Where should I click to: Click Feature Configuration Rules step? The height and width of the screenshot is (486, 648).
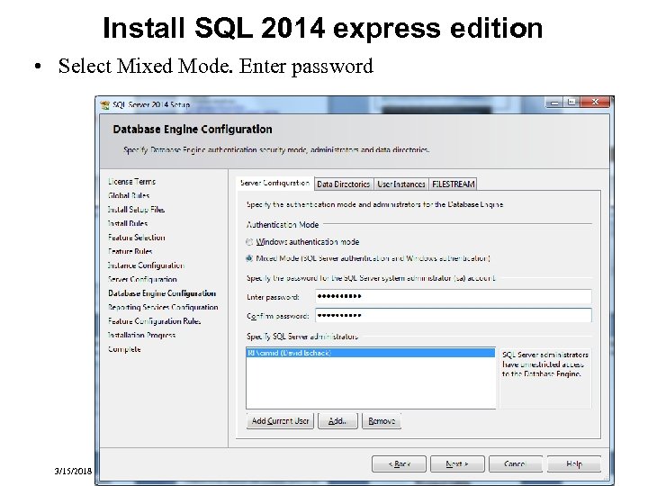click(154, 321)
